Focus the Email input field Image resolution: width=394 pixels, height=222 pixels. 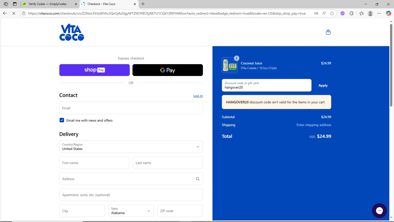click(131, 108)
